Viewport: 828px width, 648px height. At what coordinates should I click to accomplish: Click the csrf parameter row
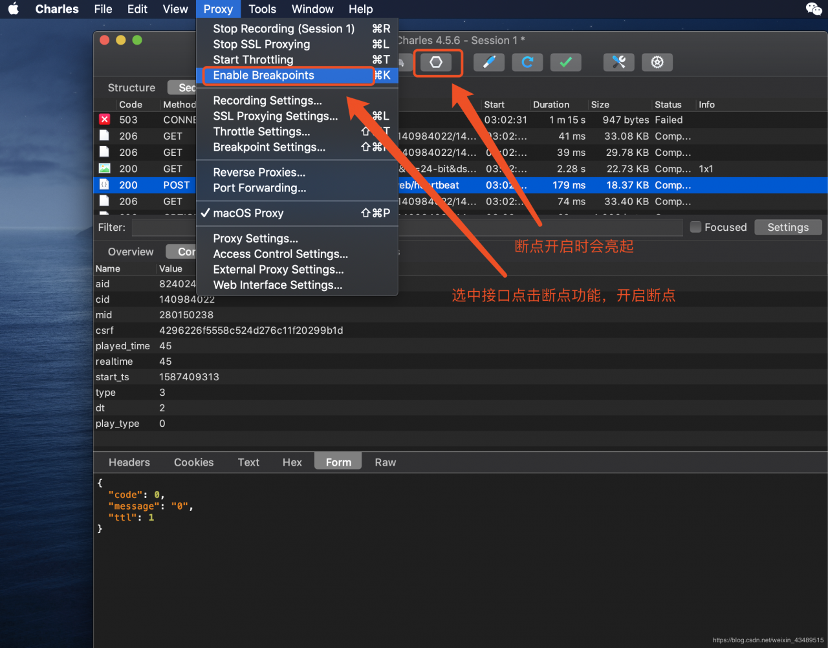pos(461,330)
